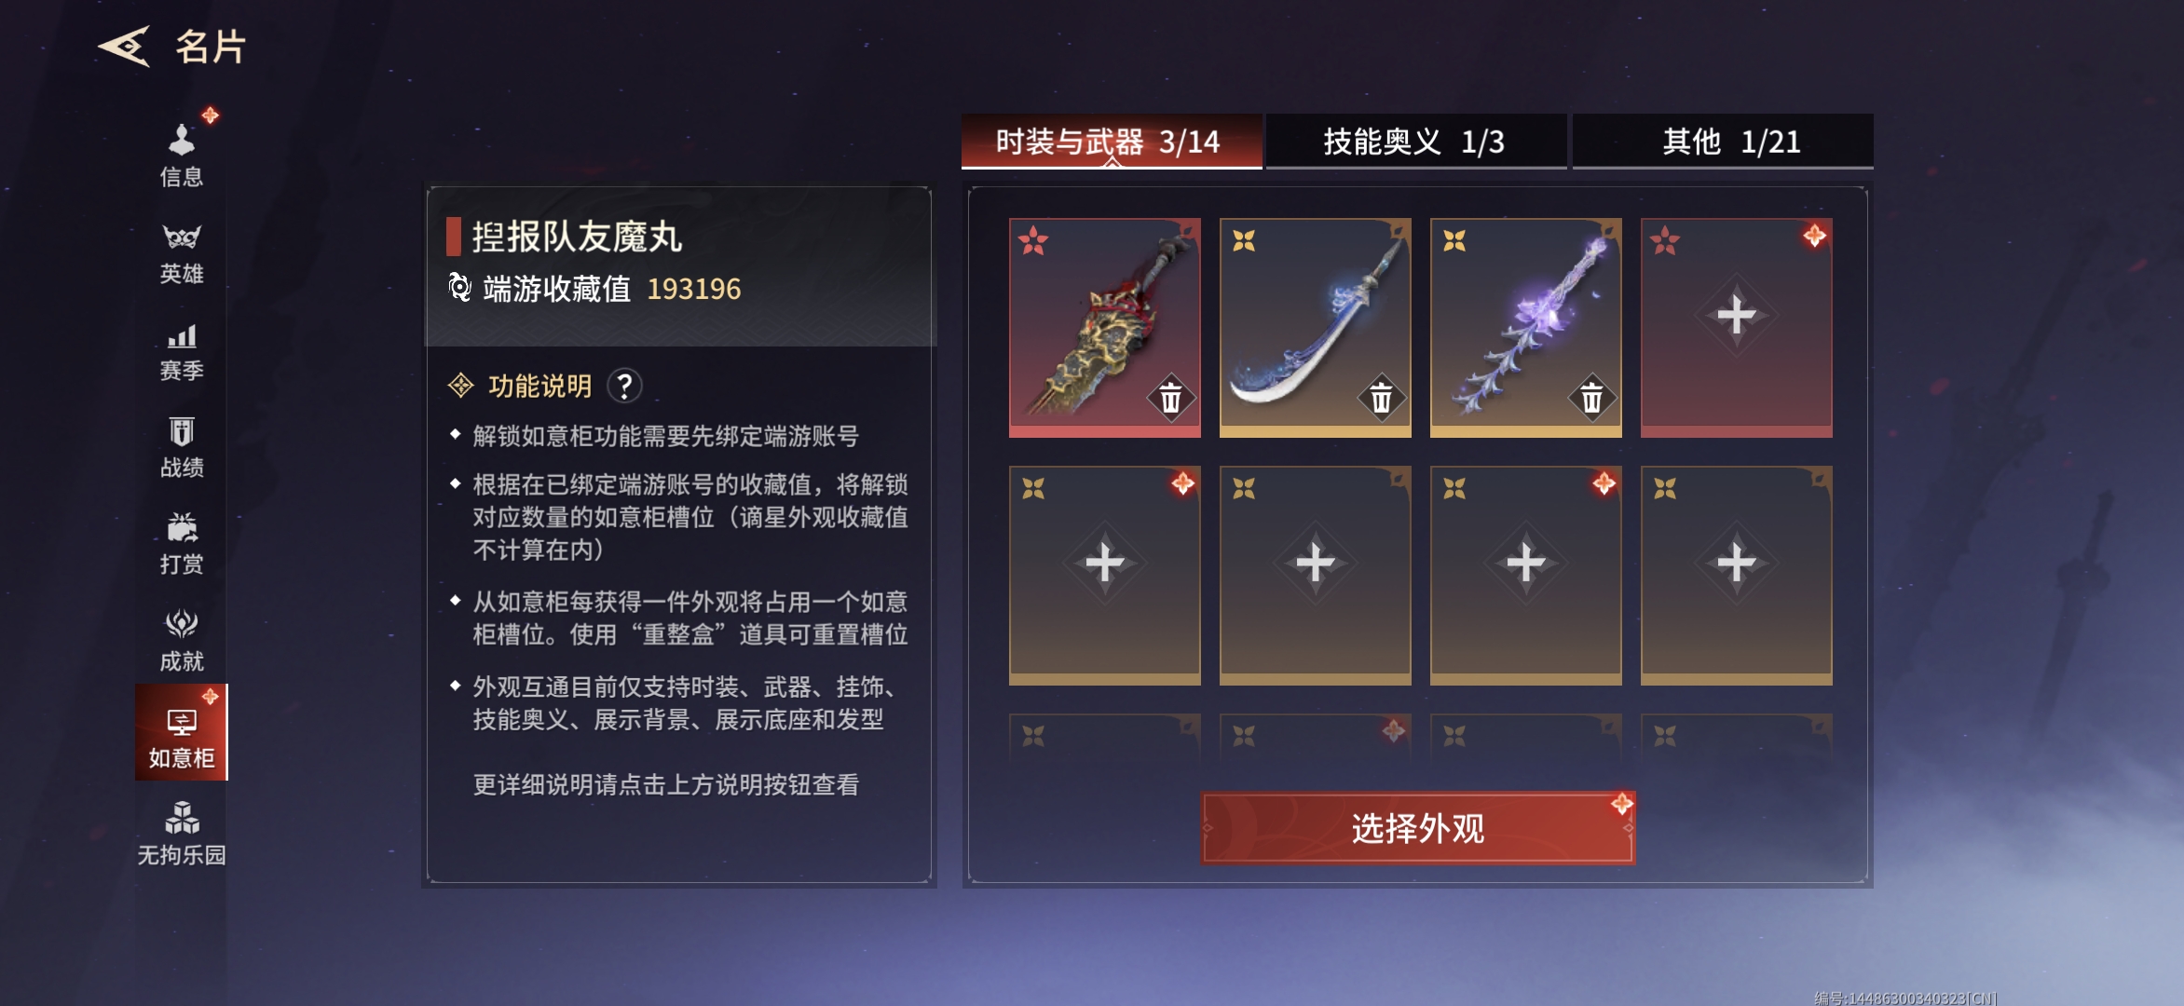
Task: Click the 选择外观 button
Action: (1418, 828)
